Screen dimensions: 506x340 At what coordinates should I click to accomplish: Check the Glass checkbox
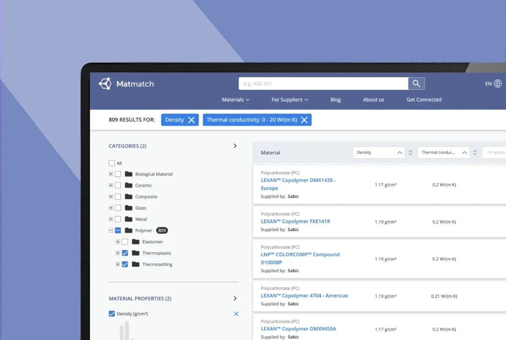(x=118, y=208)
